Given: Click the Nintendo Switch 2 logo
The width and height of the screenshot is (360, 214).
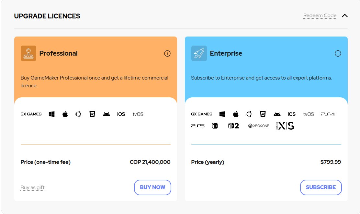Looking at the screenshot, I should click(233, 126).
